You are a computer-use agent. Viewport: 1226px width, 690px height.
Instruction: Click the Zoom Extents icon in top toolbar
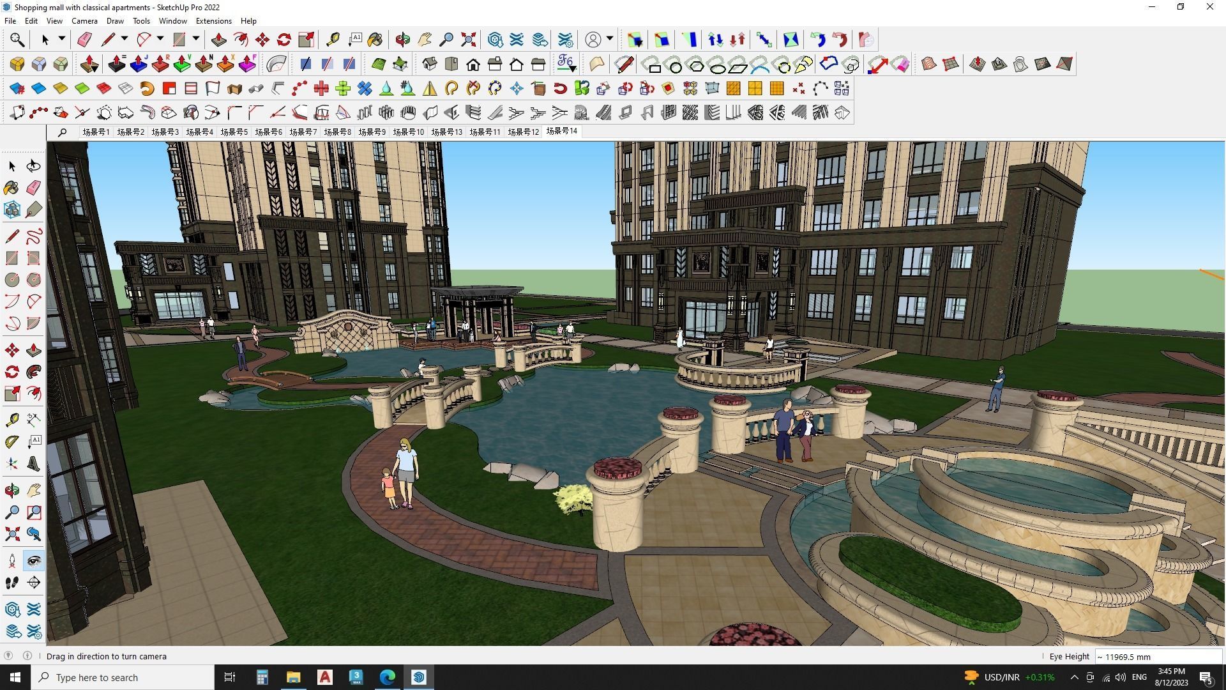click(x=468, y=40)
